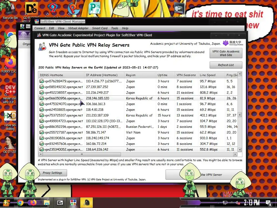This screenshot has height=208, width=277.
Task: Open the HxD desktop shortcut
Action: (x=10, y=120)
